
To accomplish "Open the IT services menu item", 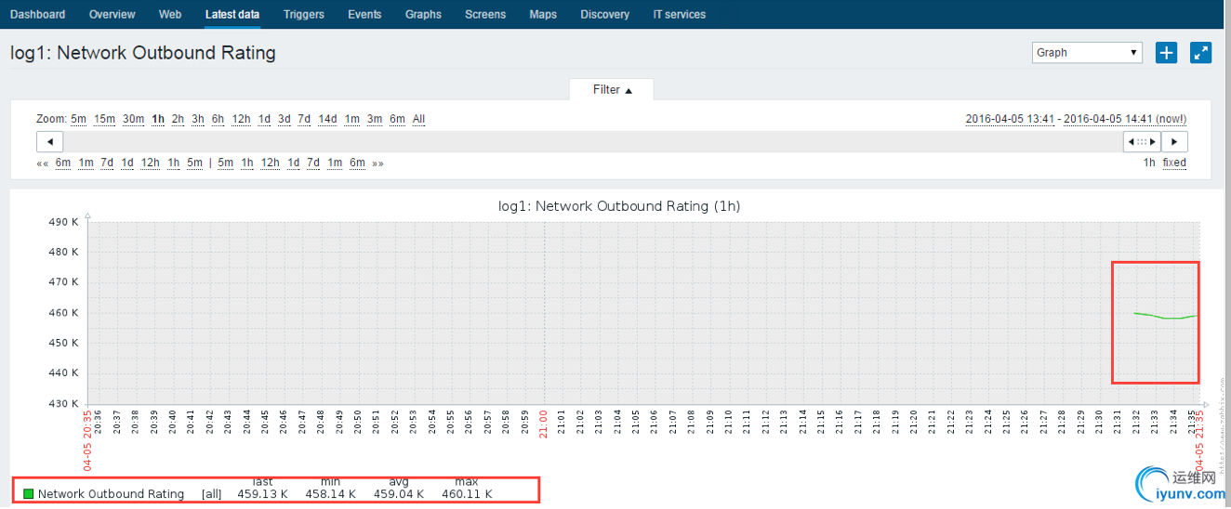I will tap(679, 14).
